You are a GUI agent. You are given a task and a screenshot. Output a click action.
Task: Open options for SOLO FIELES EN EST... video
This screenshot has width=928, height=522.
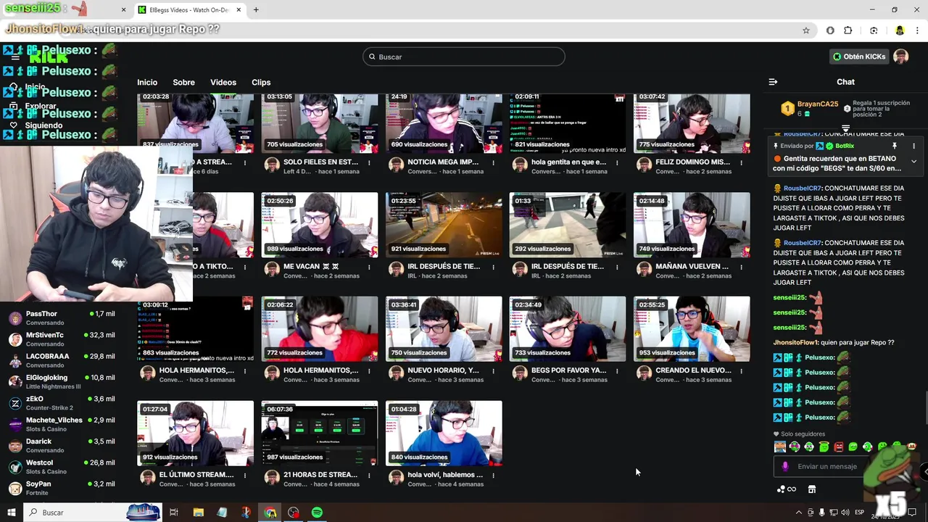coord(369,162)
